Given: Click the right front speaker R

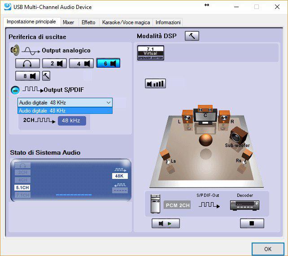Looking at the screenshot, I should [x=224, y=117].
